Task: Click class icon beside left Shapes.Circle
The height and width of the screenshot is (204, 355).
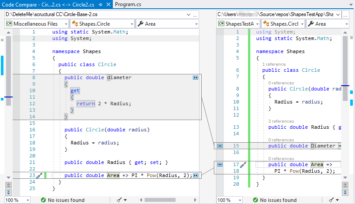Action: pyautogui.click(x=75, y=24)
